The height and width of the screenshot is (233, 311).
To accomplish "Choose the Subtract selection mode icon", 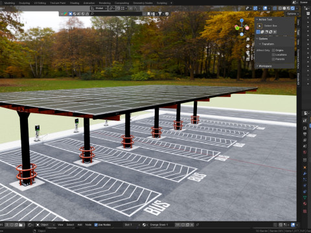I will [266, 32].
